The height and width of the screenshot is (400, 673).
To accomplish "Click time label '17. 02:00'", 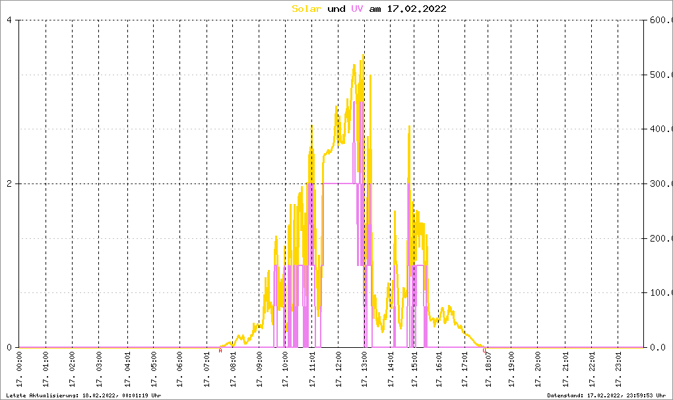I will (72, 370).
